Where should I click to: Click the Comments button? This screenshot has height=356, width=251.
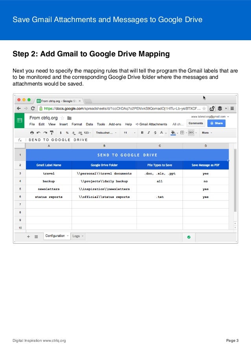click(x=196, y=123)
